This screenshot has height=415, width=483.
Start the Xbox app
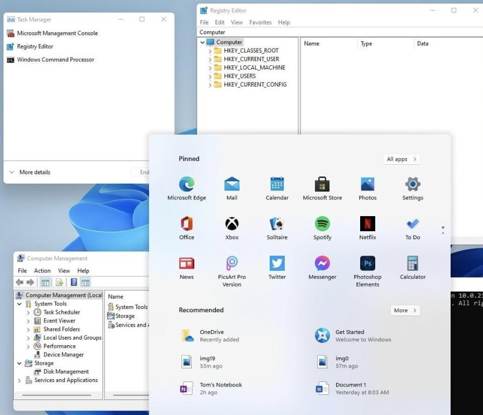(x=232, y=224)
